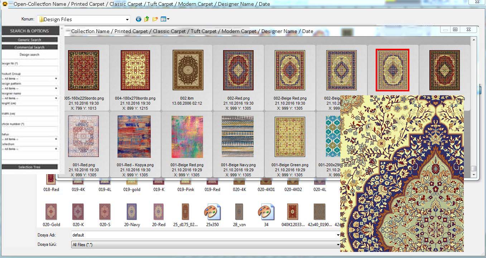Select the 20-Navy carpet file

pos(131,212)
